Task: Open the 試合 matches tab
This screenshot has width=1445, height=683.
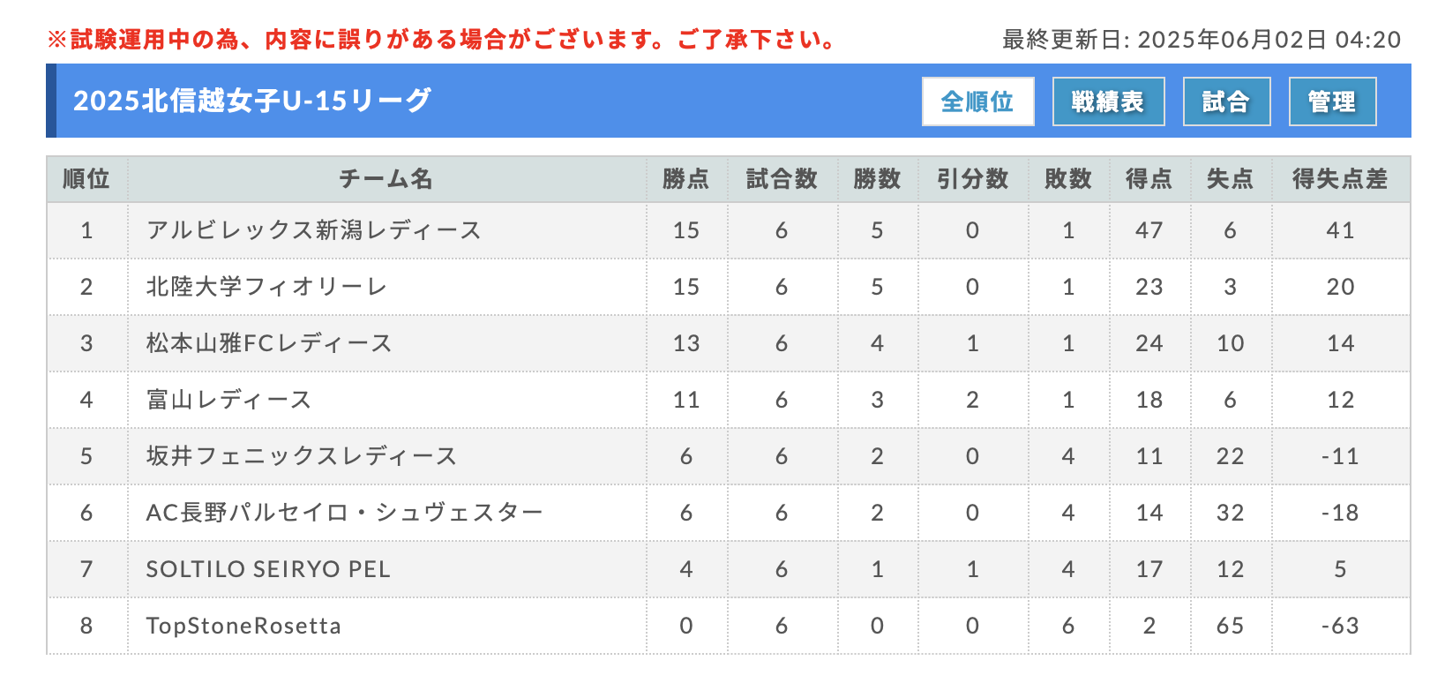Action: pyautogui.click(x=1226, y=101)
